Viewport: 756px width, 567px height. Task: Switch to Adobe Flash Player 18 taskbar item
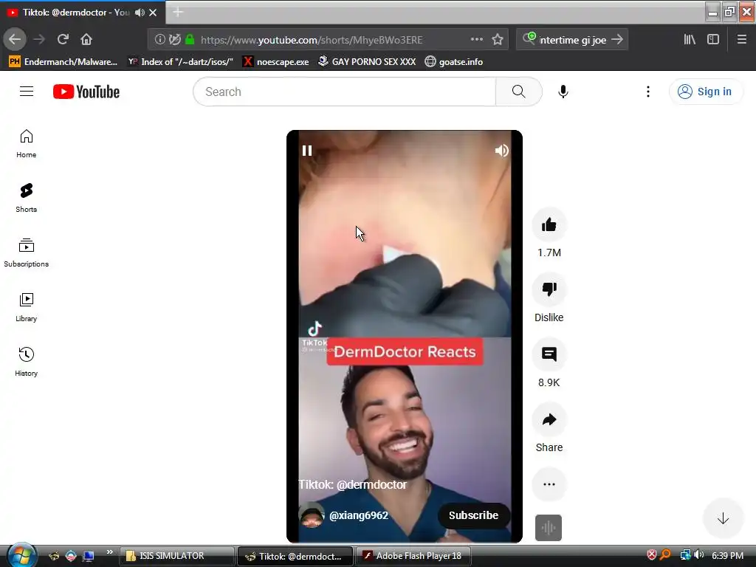coord(413,556)
